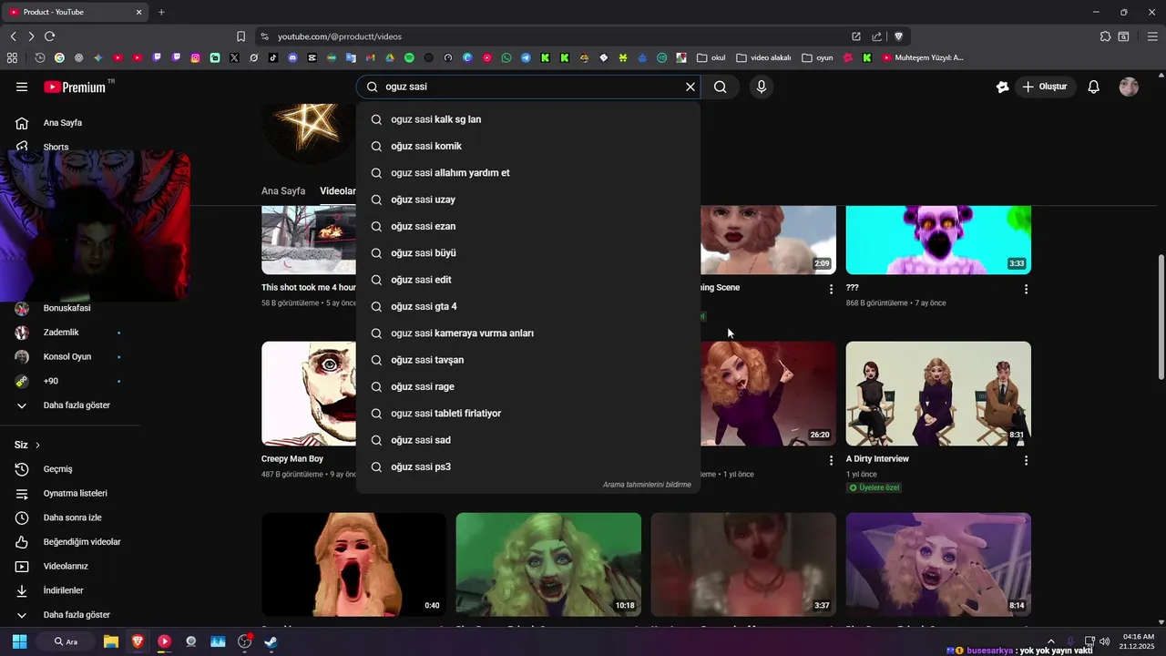Open the 'okul' bookmarks folder
This screenshot has height=656, width=1166.
(x=711, y=57)
